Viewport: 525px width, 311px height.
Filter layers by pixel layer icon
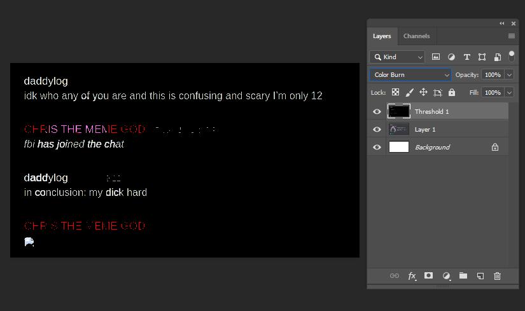pyautogui.click(x=436, y=57)
